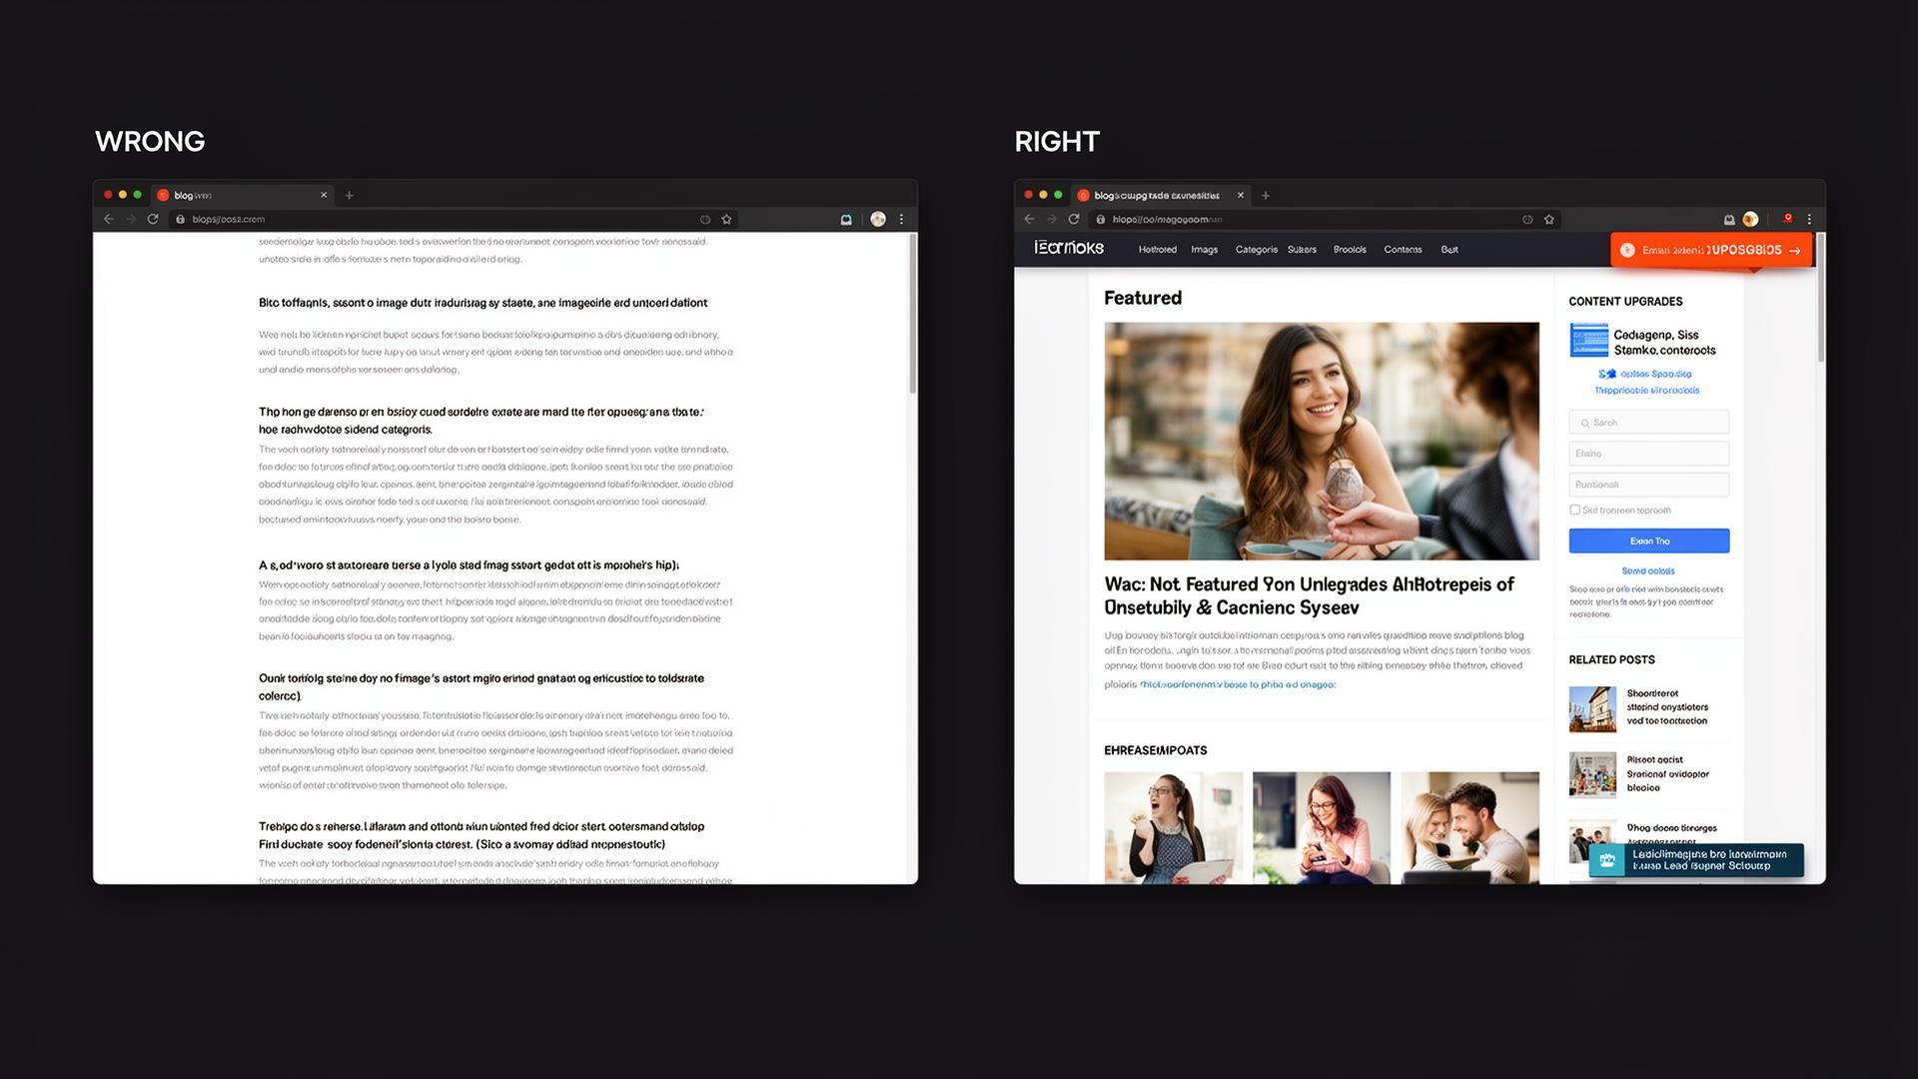Click the vertical scrollbar in the WRONG window

click(x=912, y=315)
